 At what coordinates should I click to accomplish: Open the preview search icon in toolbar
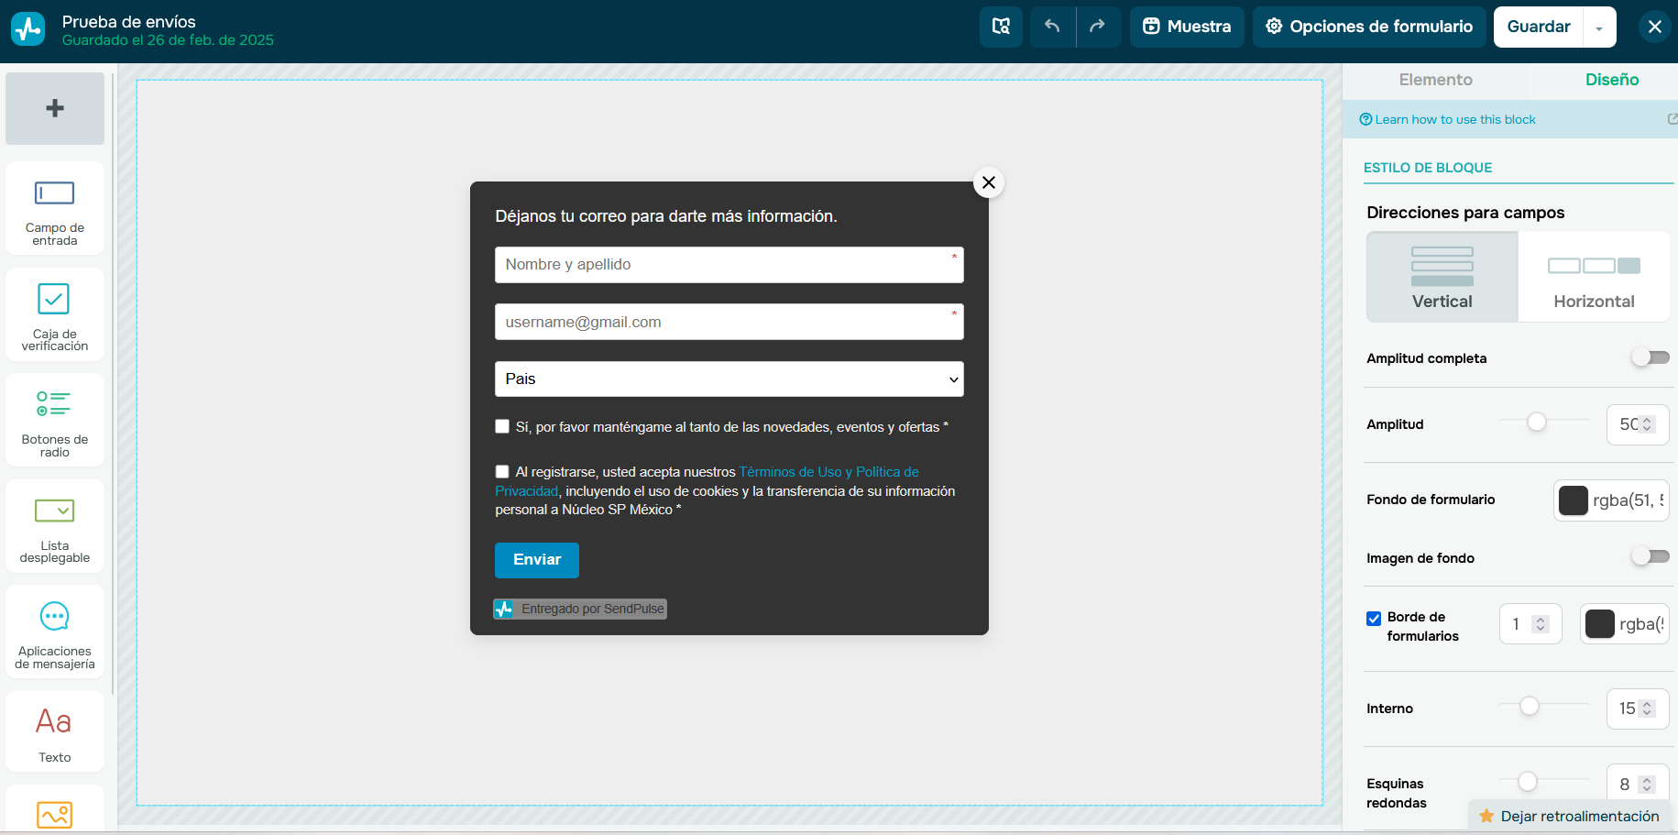tap(1001, 27)
